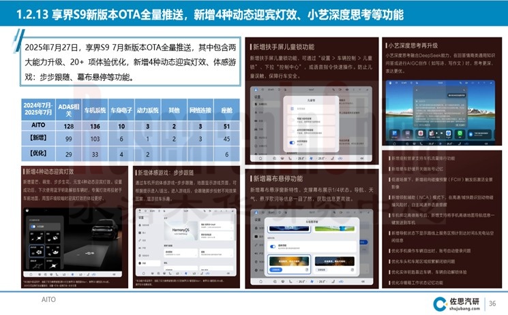
Task: Click the 车身电子 column header
Action: [121, 110]
